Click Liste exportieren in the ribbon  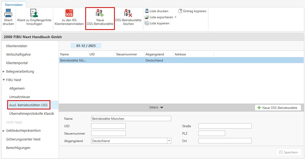point(159,17)
